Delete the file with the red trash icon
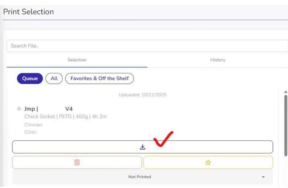This screenshot has height=188, width=288. click(77, 162)
